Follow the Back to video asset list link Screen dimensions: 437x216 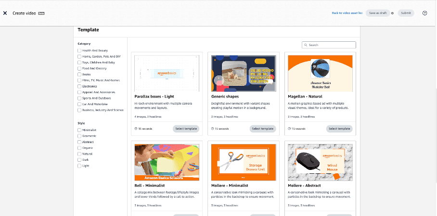(347, 13)
